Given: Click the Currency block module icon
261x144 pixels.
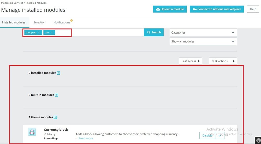Looking at the screenshot, I should 32,132.
